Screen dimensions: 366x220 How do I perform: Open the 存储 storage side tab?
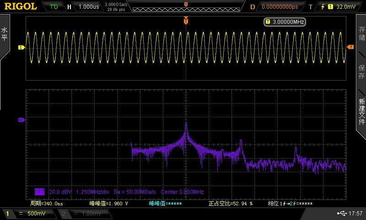[x=361, y=33]
